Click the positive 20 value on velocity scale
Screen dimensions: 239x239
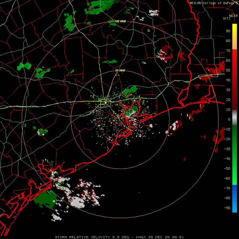(228, 100)
